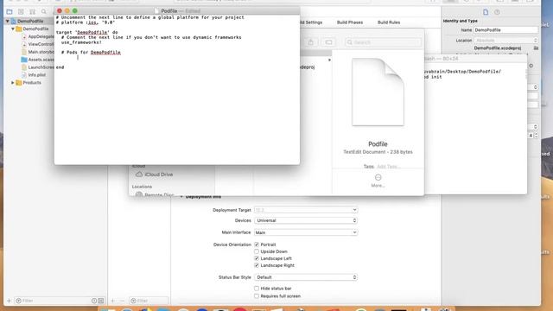Toggle the Portrait orientation checkbox
Image resolution: width=553 pixels, height=311 pixels.
(x=257, y=244)
